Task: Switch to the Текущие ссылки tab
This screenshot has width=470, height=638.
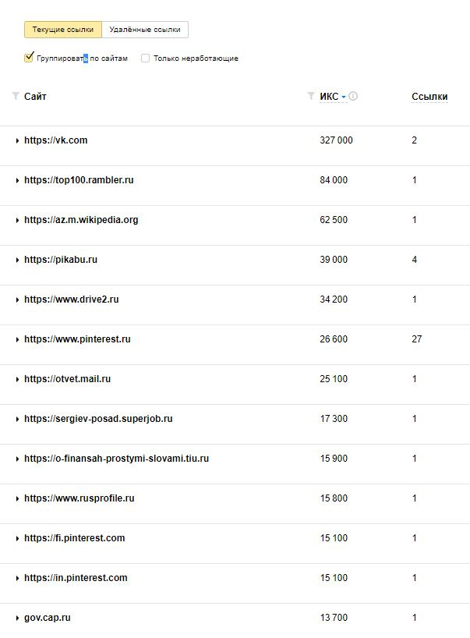Action: 63,30
